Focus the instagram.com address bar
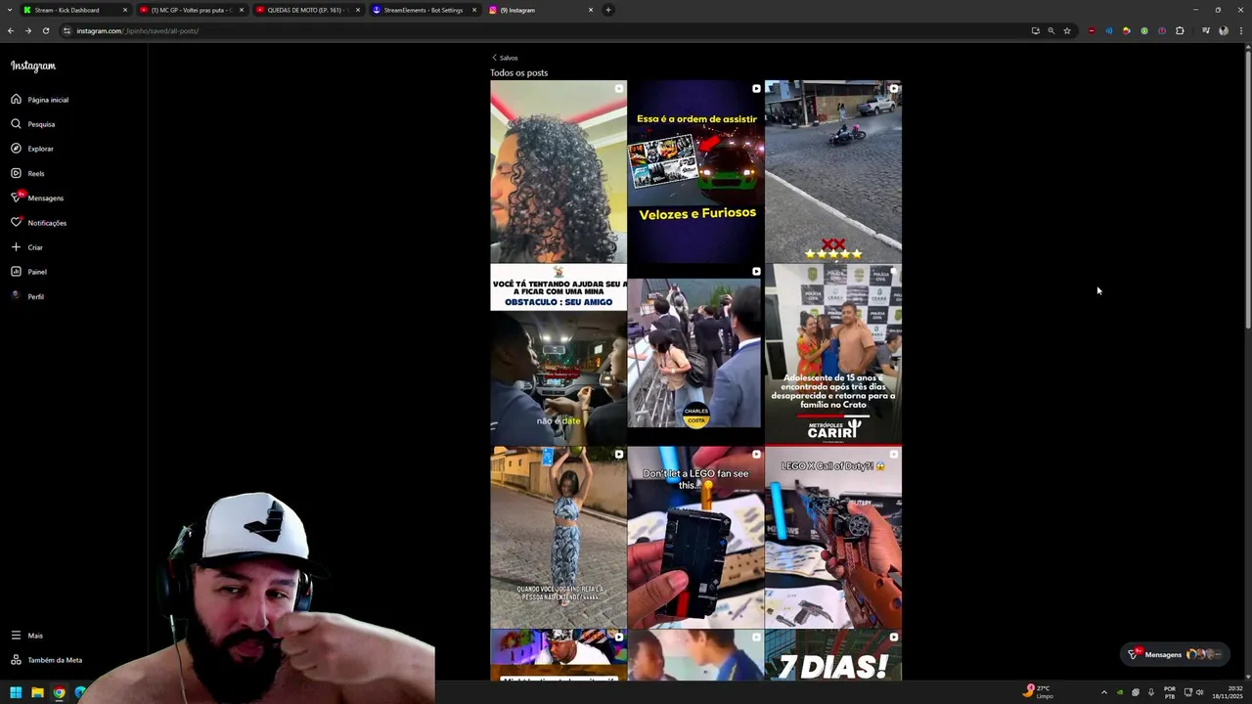Viewport: 1252px width, 704px height. point(548,30)
